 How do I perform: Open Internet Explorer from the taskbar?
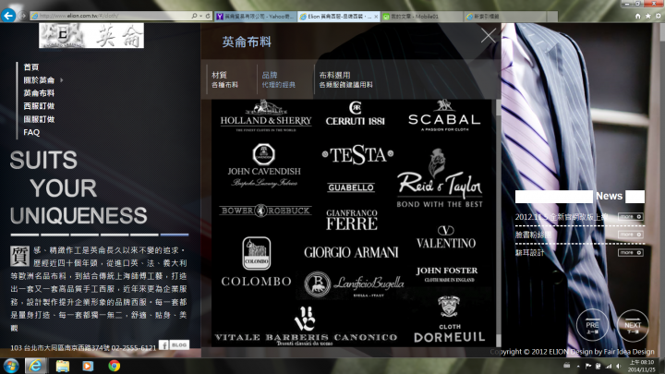pyautogui.click(x=36, y=366)
